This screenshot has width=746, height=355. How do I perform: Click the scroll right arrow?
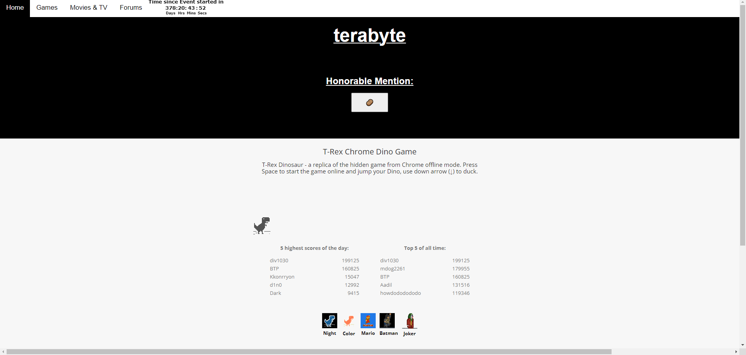click(736, 352)
